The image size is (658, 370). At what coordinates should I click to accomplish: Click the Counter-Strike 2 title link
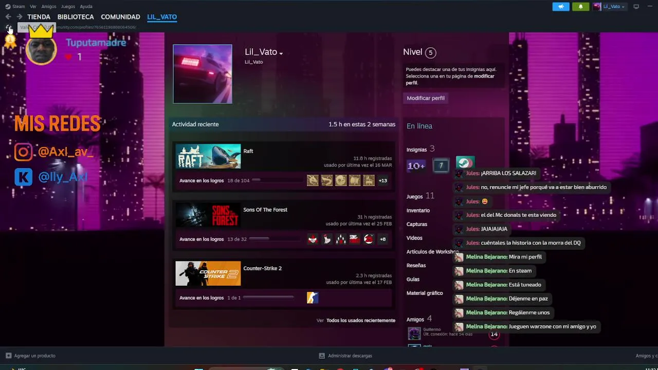pyautogui.click(x=263, y=268)
